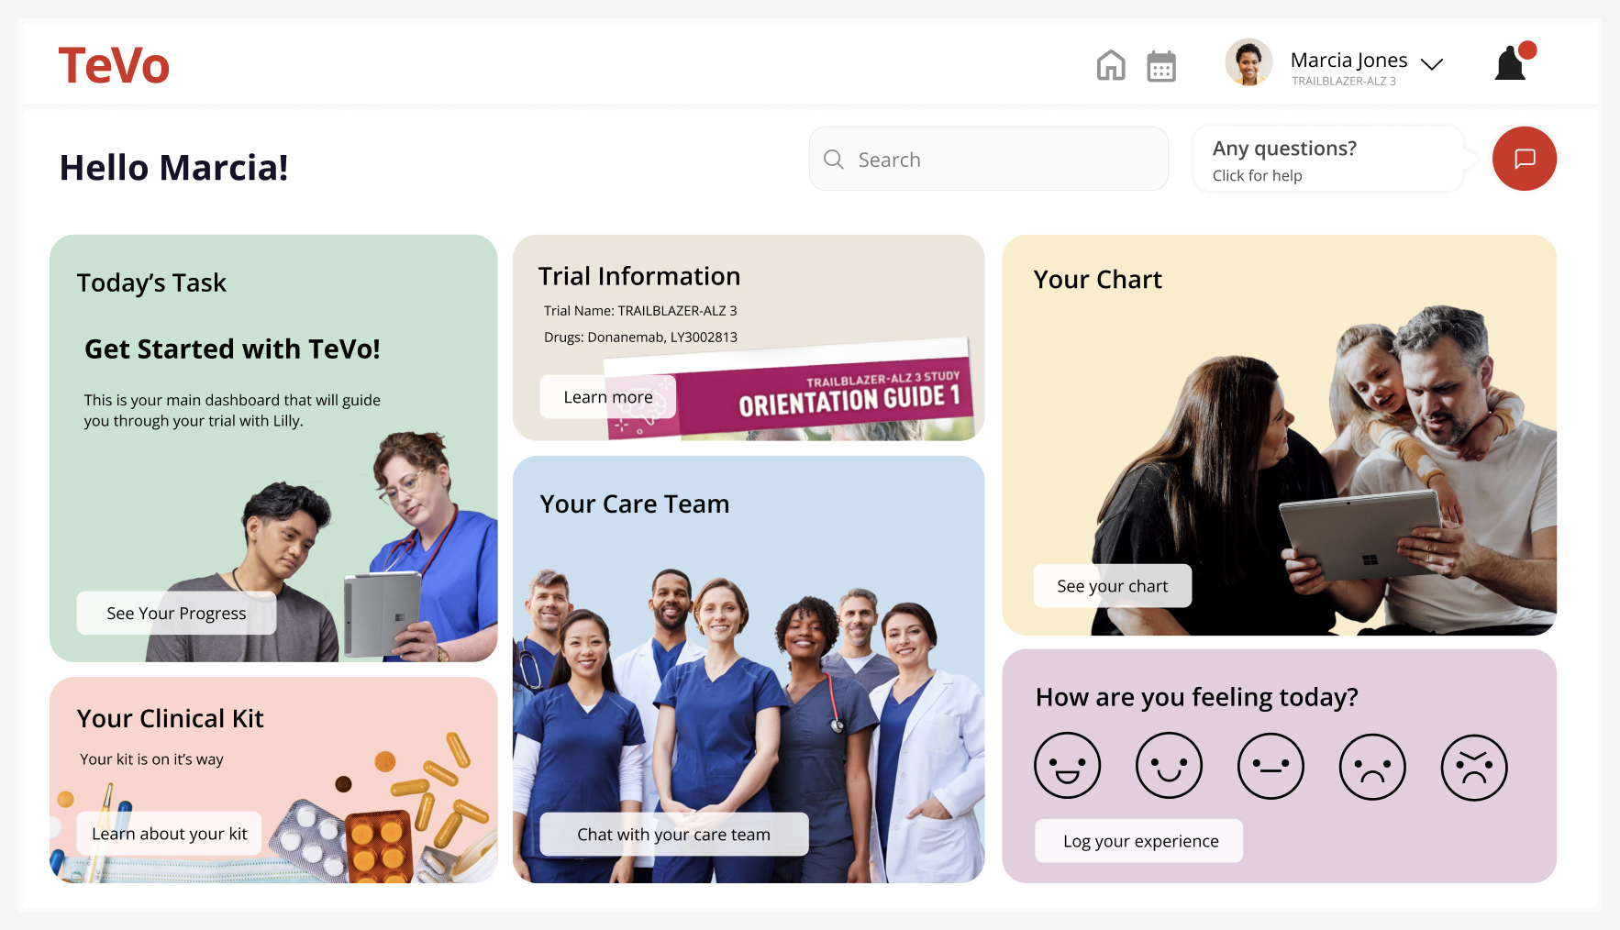Click the Search input field
Viewport: 1620px width, 930px height.
[x=988, y=159]
